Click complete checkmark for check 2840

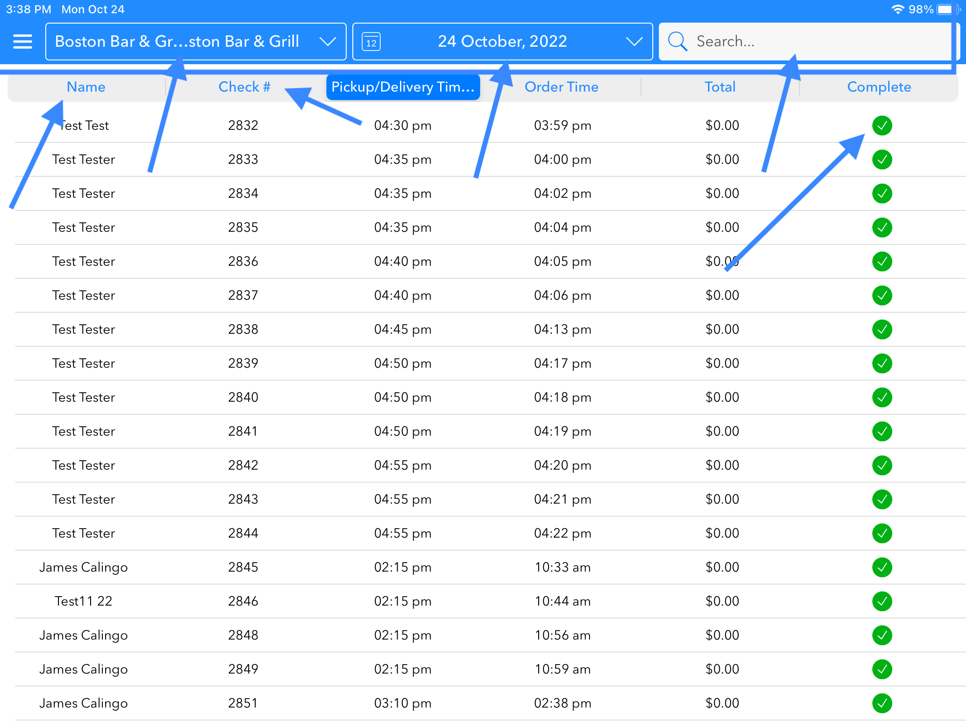point(882,397)
